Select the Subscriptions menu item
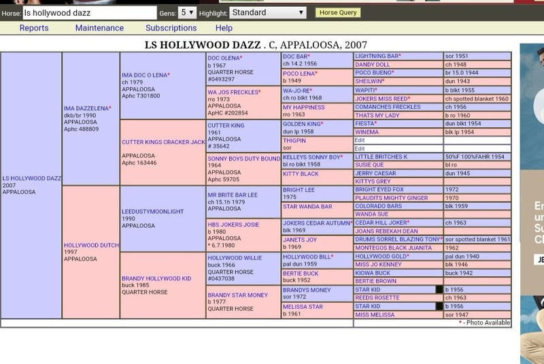 click(171, 28)
